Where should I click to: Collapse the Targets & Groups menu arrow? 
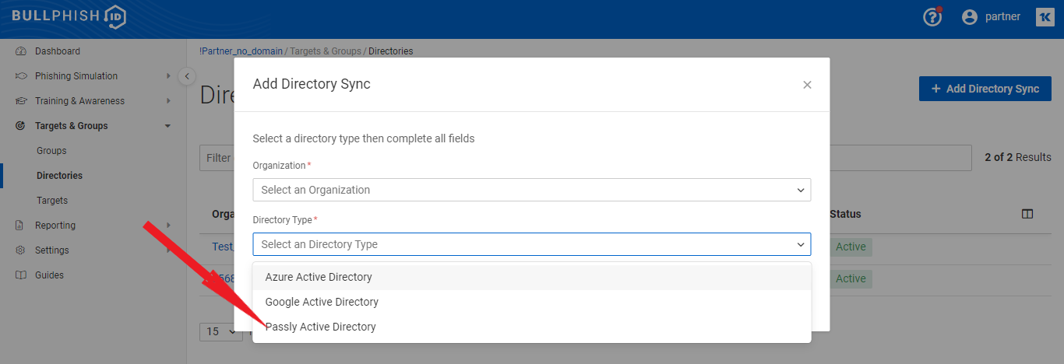pos(167,126)
